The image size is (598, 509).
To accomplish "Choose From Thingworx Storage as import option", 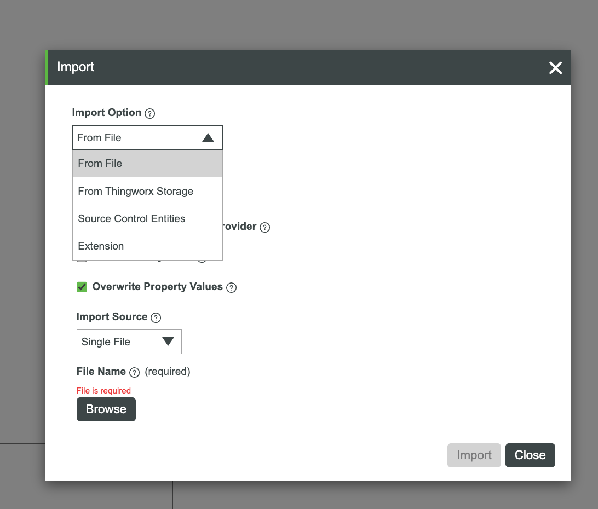I will (135, 191).
